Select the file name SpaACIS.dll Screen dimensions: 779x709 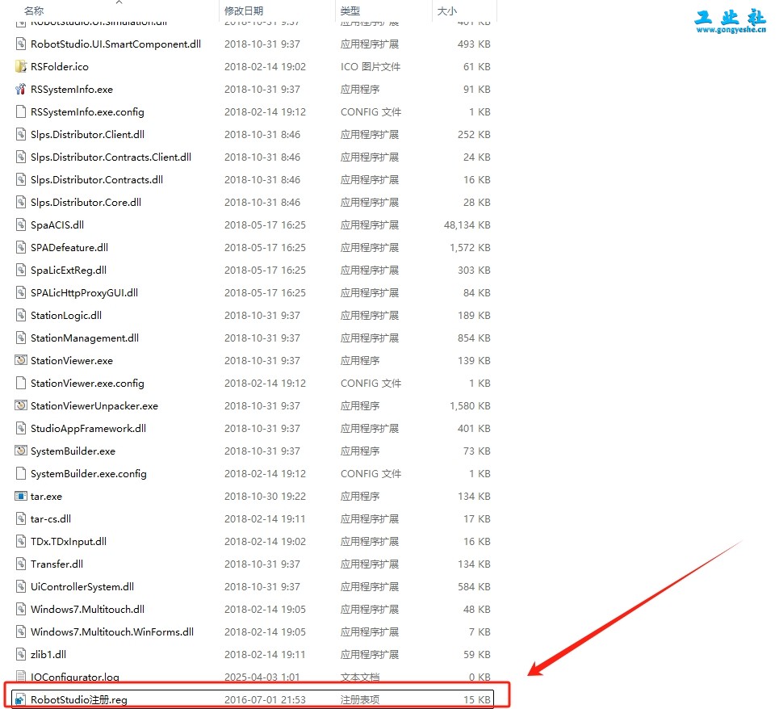click(x=57, y=225)
